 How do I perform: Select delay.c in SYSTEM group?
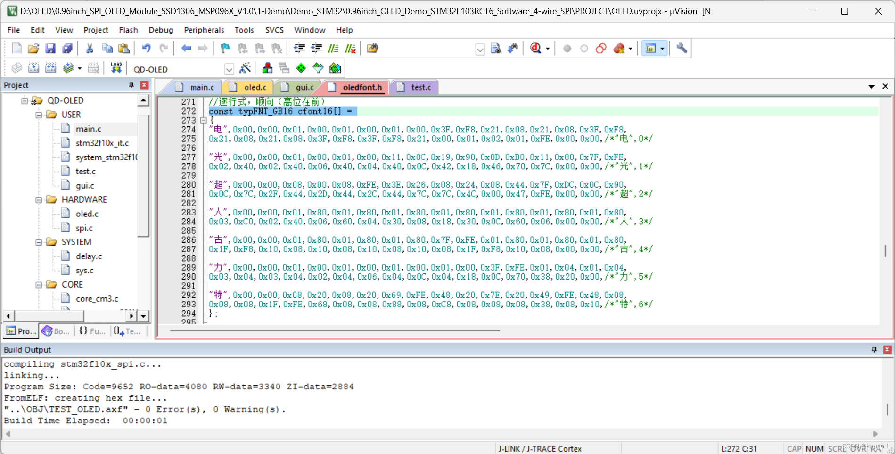click(x=89, y=256)
